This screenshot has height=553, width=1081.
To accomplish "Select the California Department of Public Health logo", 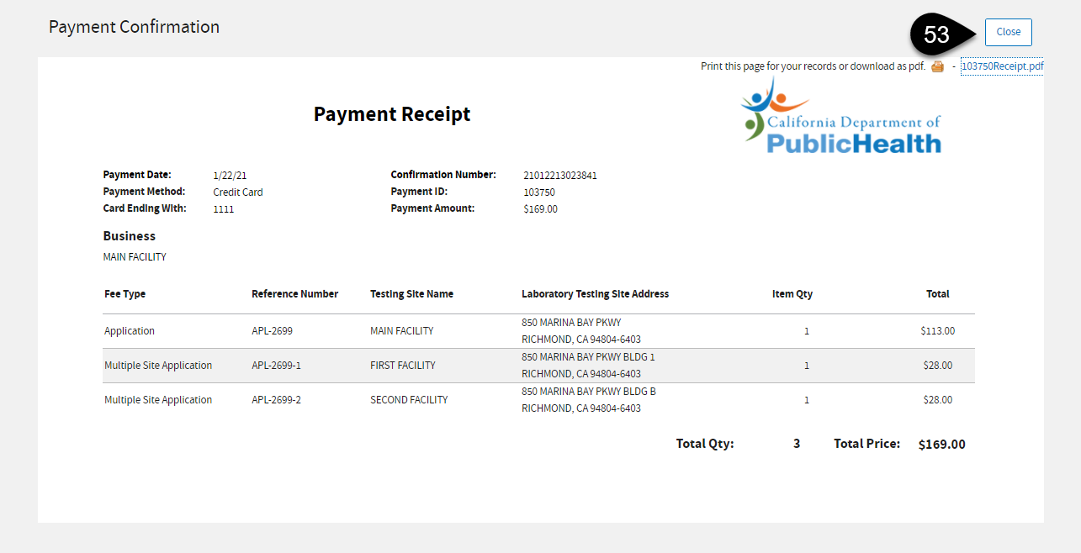I will point(840,116).
